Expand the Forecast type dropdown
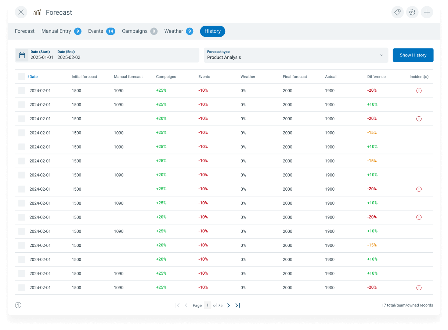Image resolution: width=448 pixels, height=330 pixels. (x=296, y=55)
